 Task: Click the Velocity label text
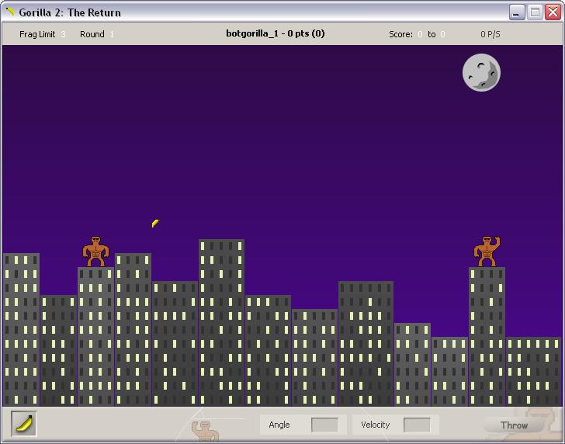pyautogui.click(x=375, y=425)
